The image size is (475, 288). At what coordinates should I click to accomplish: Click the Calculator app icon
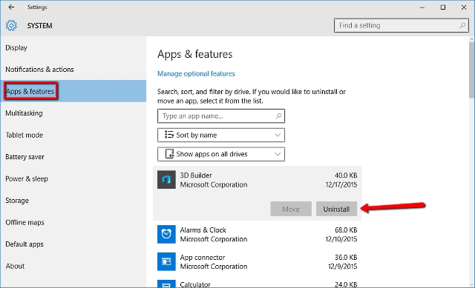coord(166,284)
